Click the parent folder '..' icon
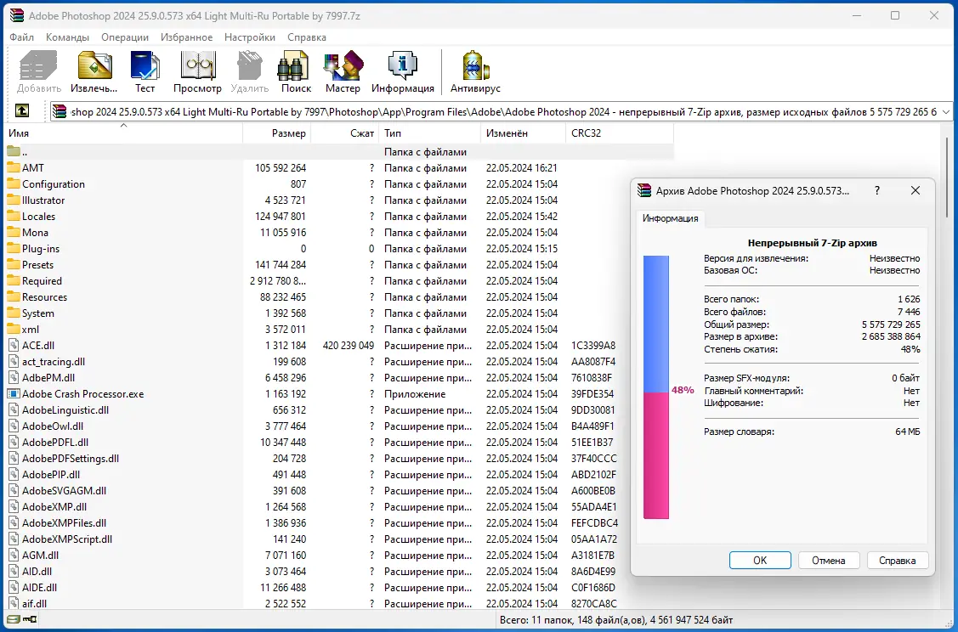 (14, 151)
